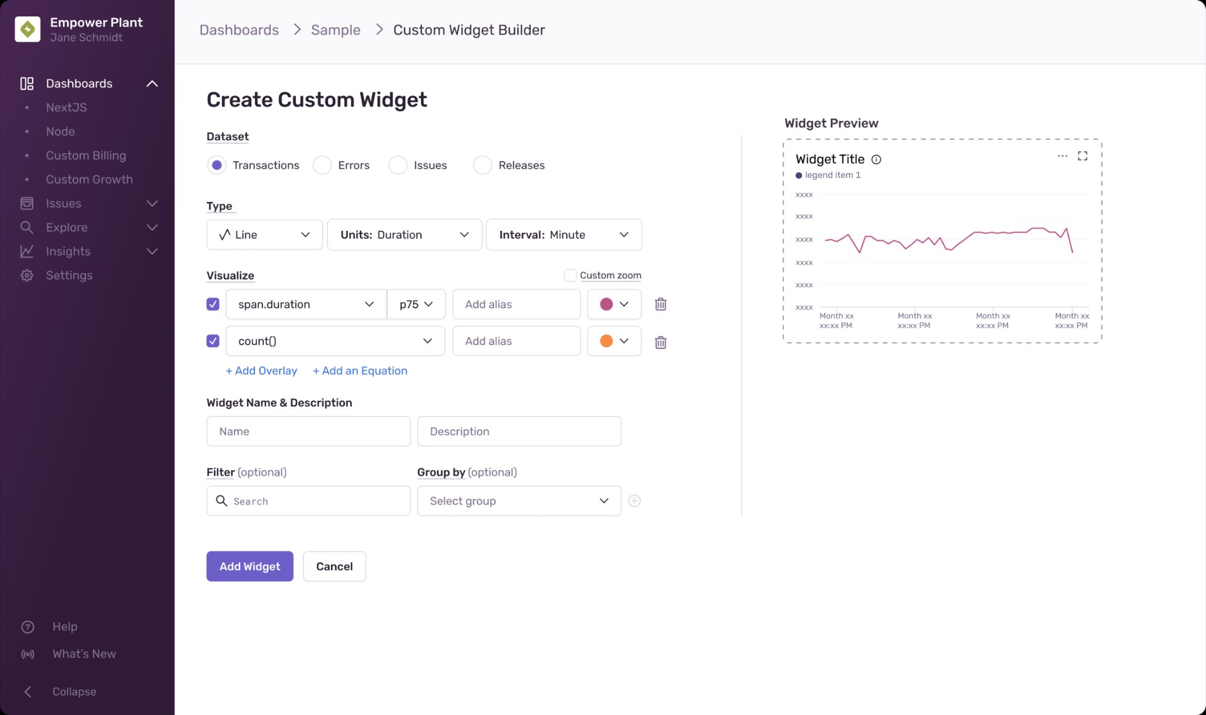Image resolution: width=1206 pixels, height=715 pixels.
Task: Delete the span.duration visualize row
Action: click(660, 305)
